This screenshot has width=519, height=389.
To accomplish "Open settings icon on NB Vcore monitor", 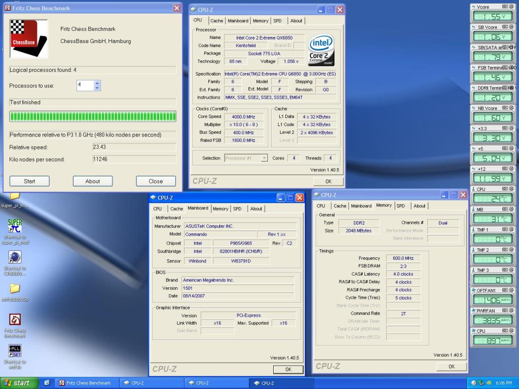I will (505, 108).
